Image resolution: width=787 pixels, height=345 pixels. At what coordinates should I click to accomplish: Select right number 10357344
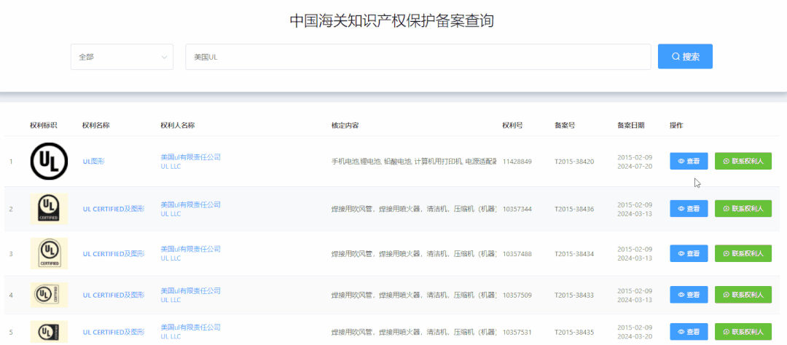517,209
